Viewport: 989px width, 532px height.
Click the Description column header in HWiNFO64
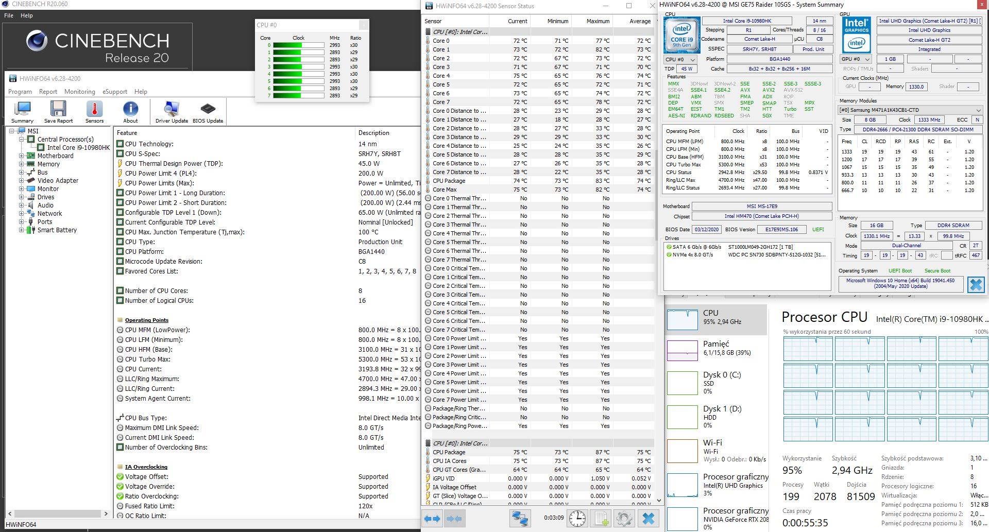[x=388, y=133]
